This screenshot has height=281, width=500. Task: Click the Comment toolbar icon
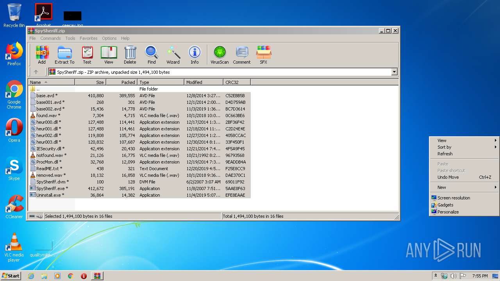pos(242,55)
